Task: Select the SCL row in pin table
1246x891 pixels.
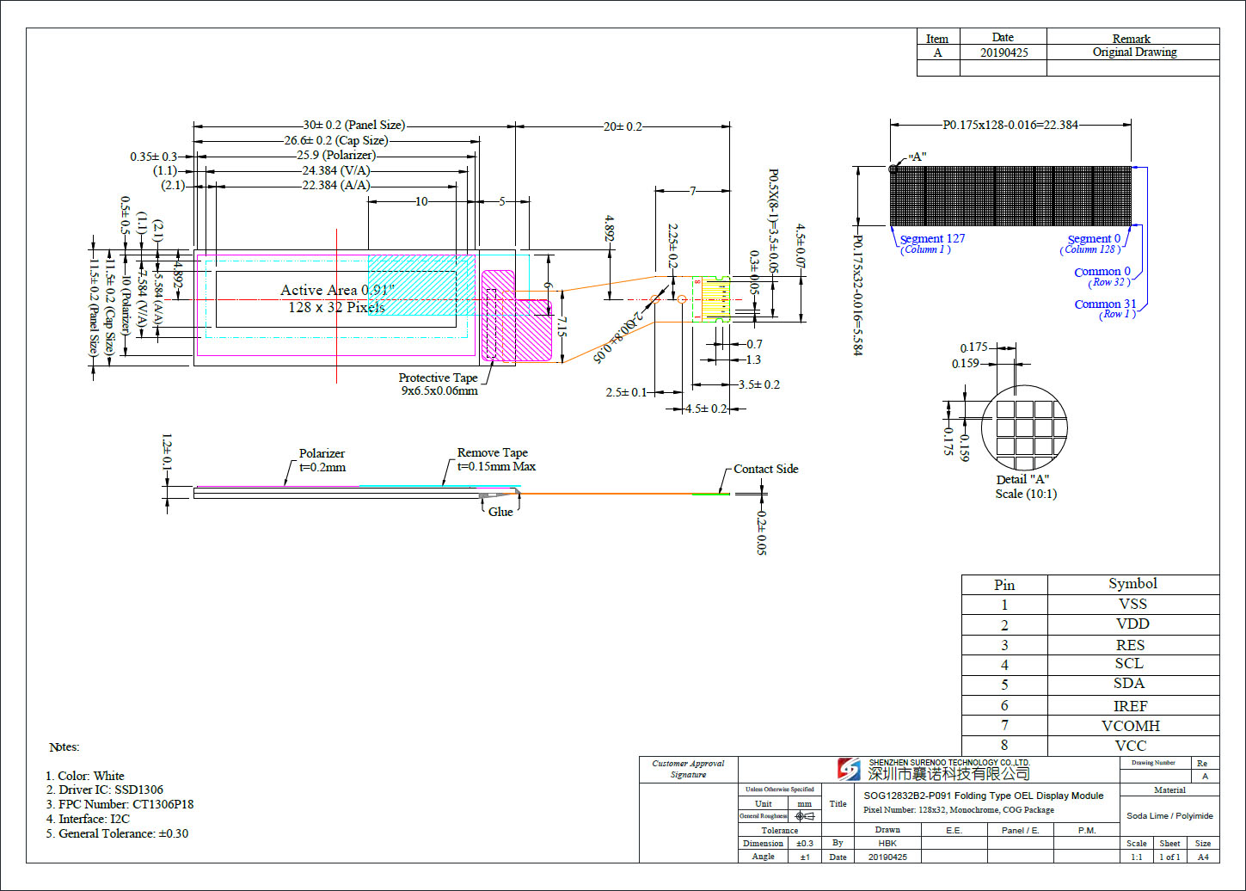Action: pyautogui.click(x=1089, y=664)
